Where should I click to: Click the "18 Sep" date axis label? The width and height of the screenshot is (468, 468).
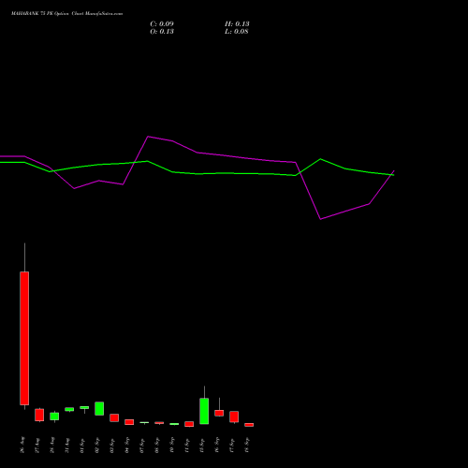[247, 446]
